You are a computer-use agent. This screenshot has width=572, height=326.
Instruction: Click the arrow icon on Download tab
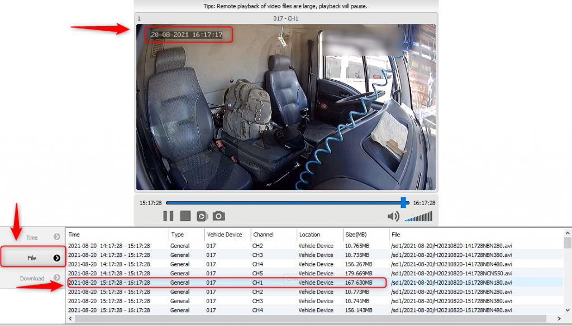[57, 278]
